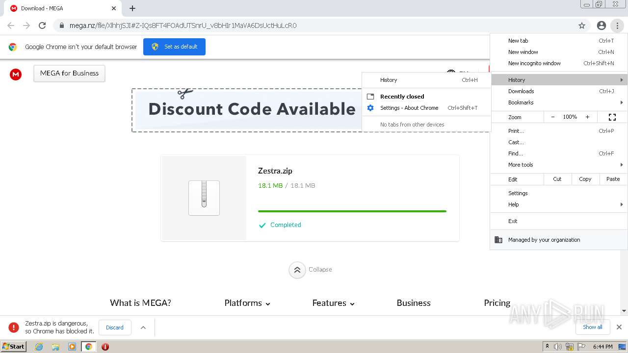The width and height of the screenshot is (628, 353).
Task: Click the taskbar clock 6:44 PM
Action: (x=602, y=347)
